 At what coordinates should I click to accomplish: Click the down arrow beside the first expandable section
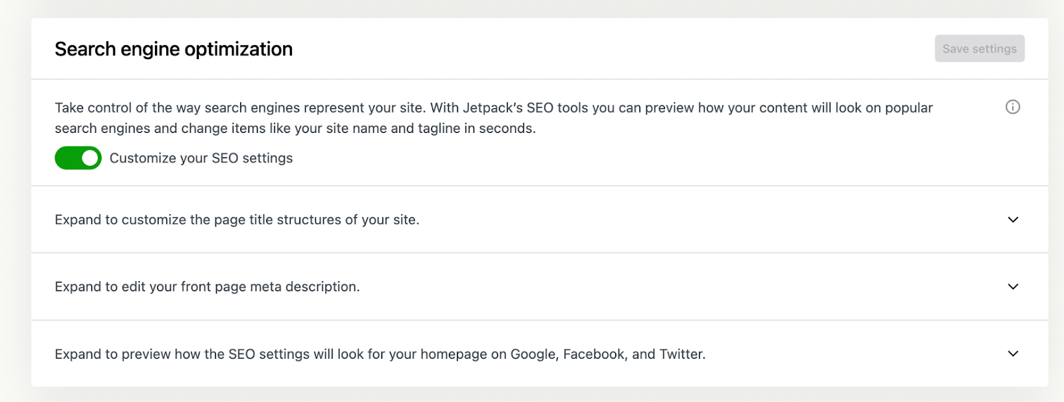coord(1013,219)
